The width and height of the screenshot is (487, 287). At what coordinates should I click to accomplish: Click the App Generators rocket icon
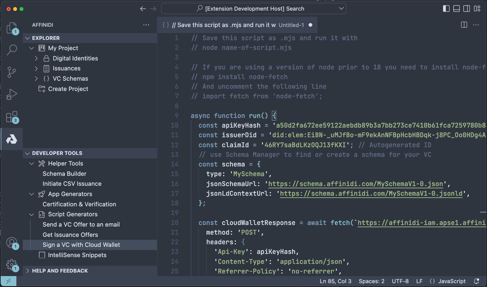pos(42,194)
